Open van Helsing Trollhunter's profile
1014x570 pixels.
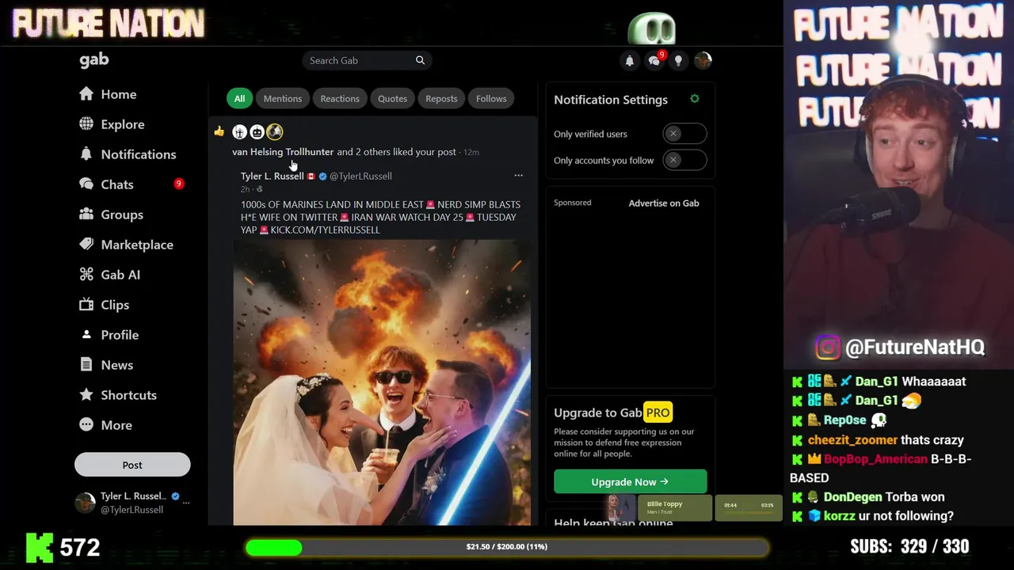[x=283, y=152]
